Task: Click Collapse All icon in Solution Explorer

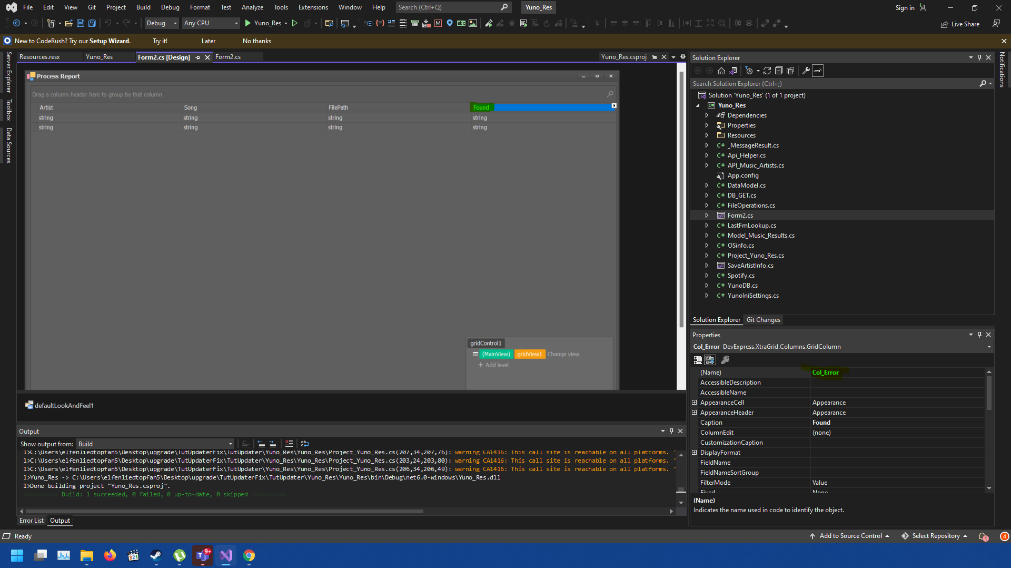Action: click(x=779, y=71)
